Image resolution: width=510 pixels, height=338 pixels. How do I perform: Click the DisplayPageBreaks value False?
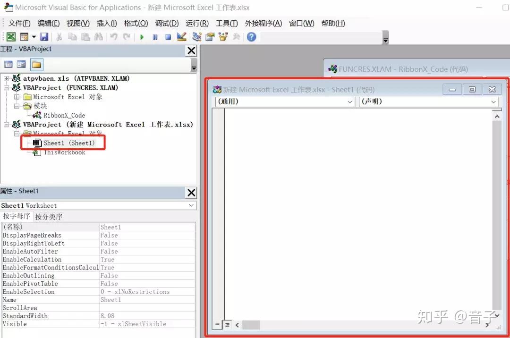(x=147, y=235)
